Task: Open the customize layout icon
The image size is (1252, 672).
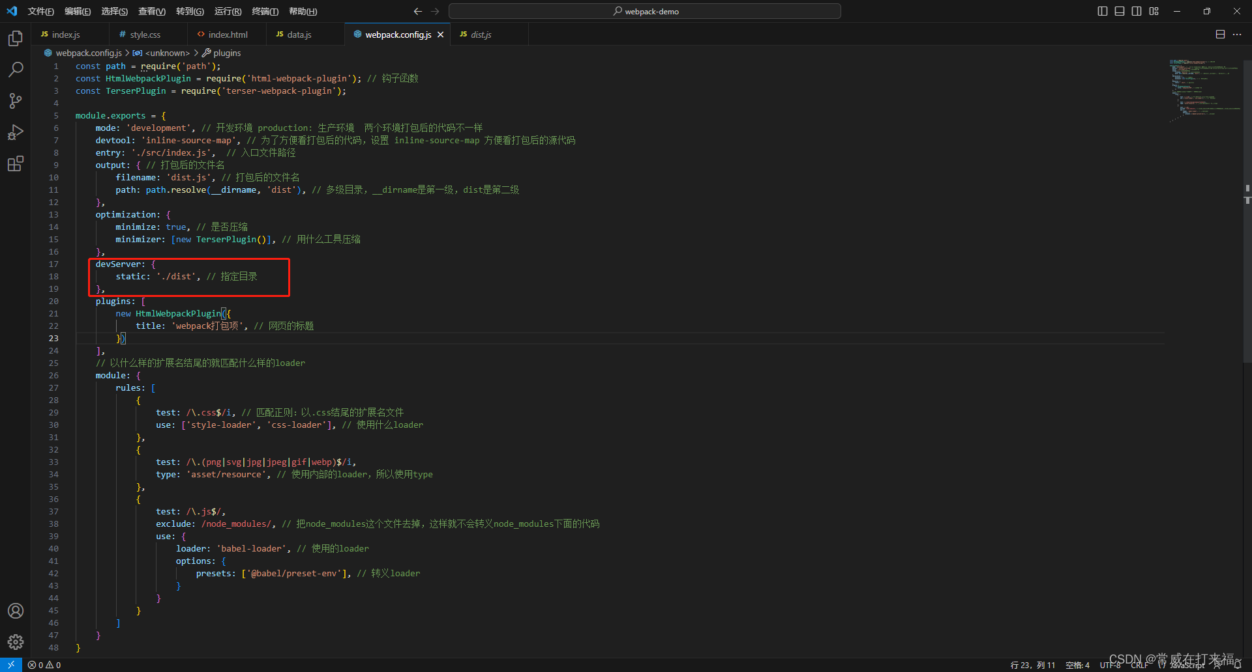Action: point(1154,11)
